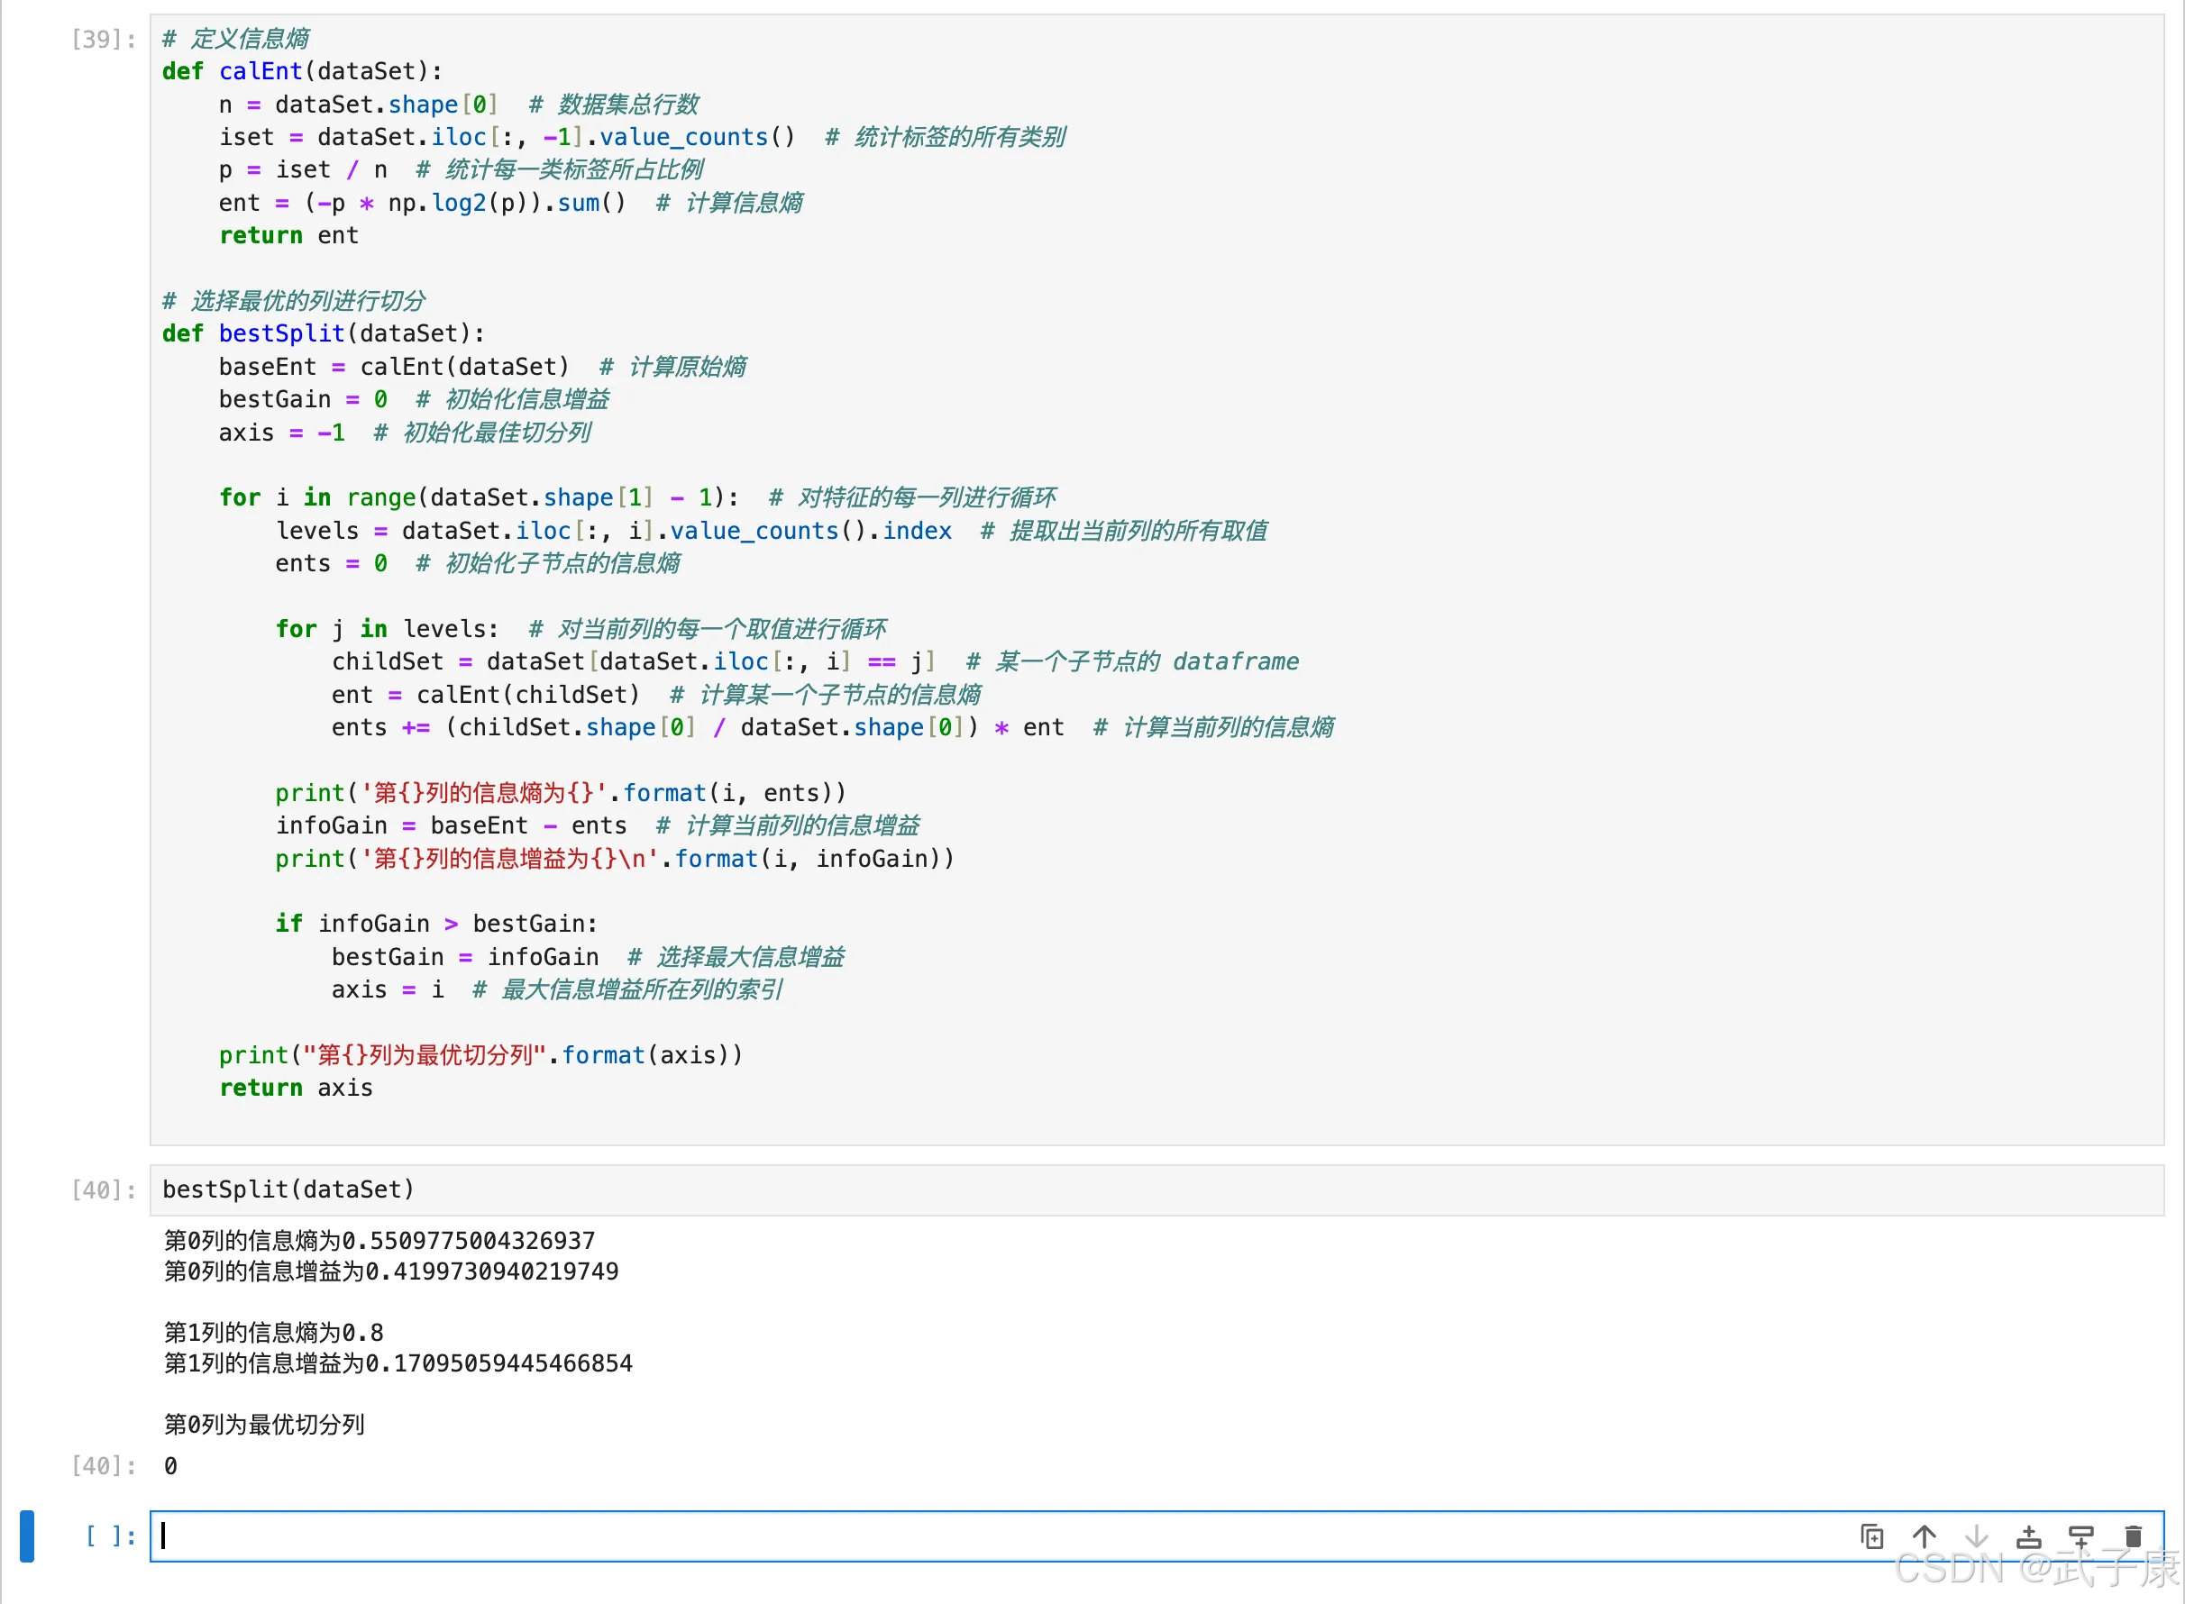This screenshot has width=2185, height=1604.
Task: Click output '第0列的信息熵为0.5509775004326937'
Action: pyautogui.click(x=379, y=1240)
